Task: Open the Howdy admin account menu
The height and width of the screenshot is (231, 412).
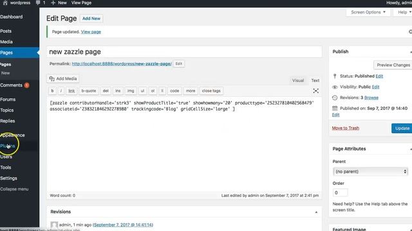Action: pos(399,3)
